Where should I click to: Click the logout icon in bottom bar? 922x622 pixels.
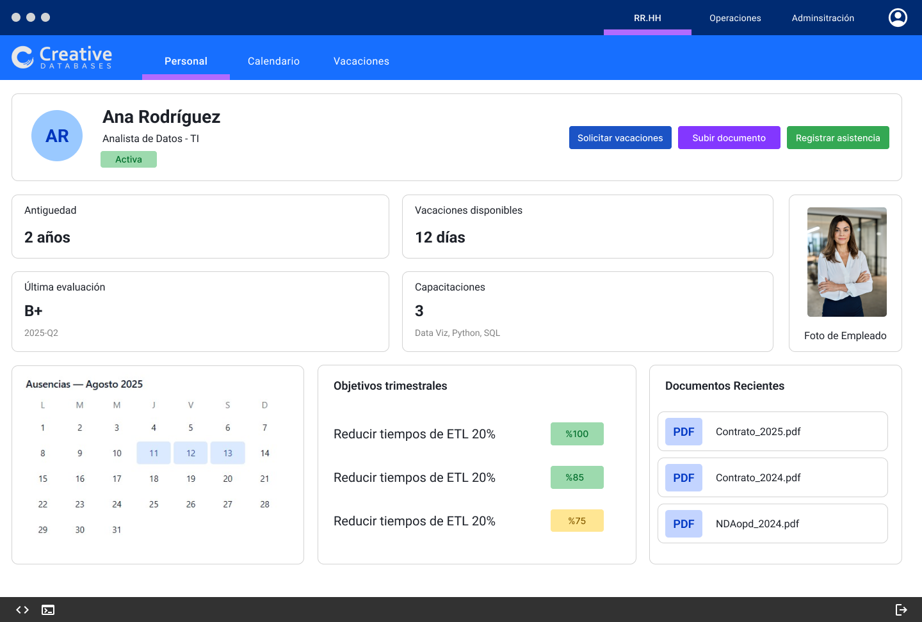(901, 610)
